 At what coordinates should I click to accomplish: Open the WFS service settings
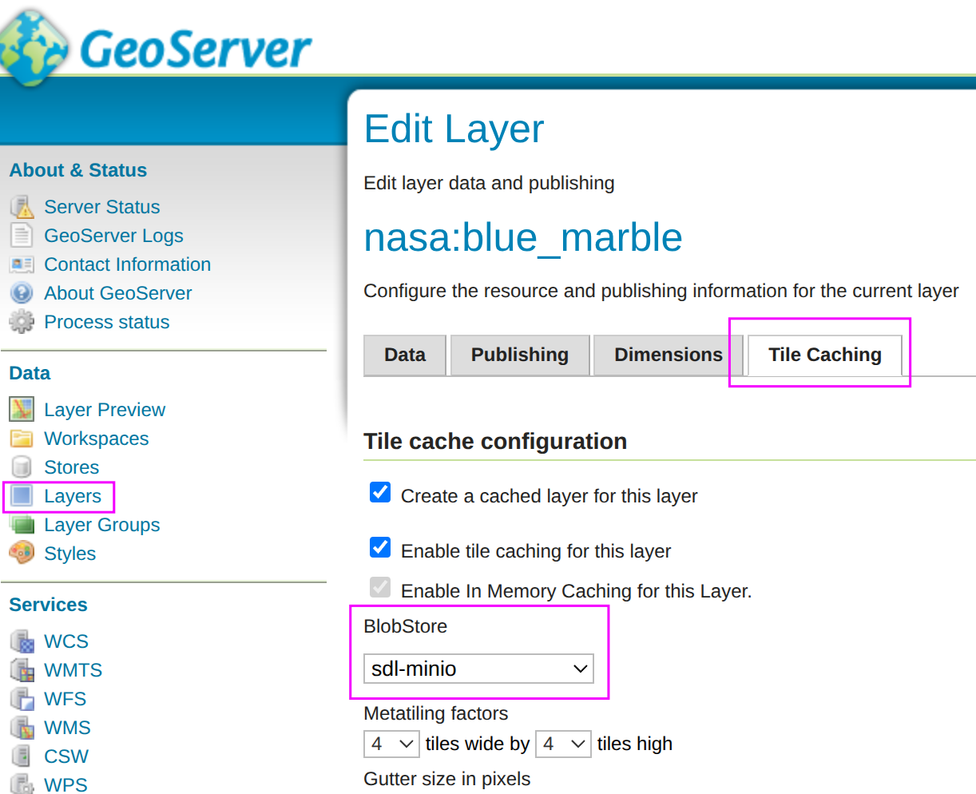pyautogui.click(x=65, y=699)
